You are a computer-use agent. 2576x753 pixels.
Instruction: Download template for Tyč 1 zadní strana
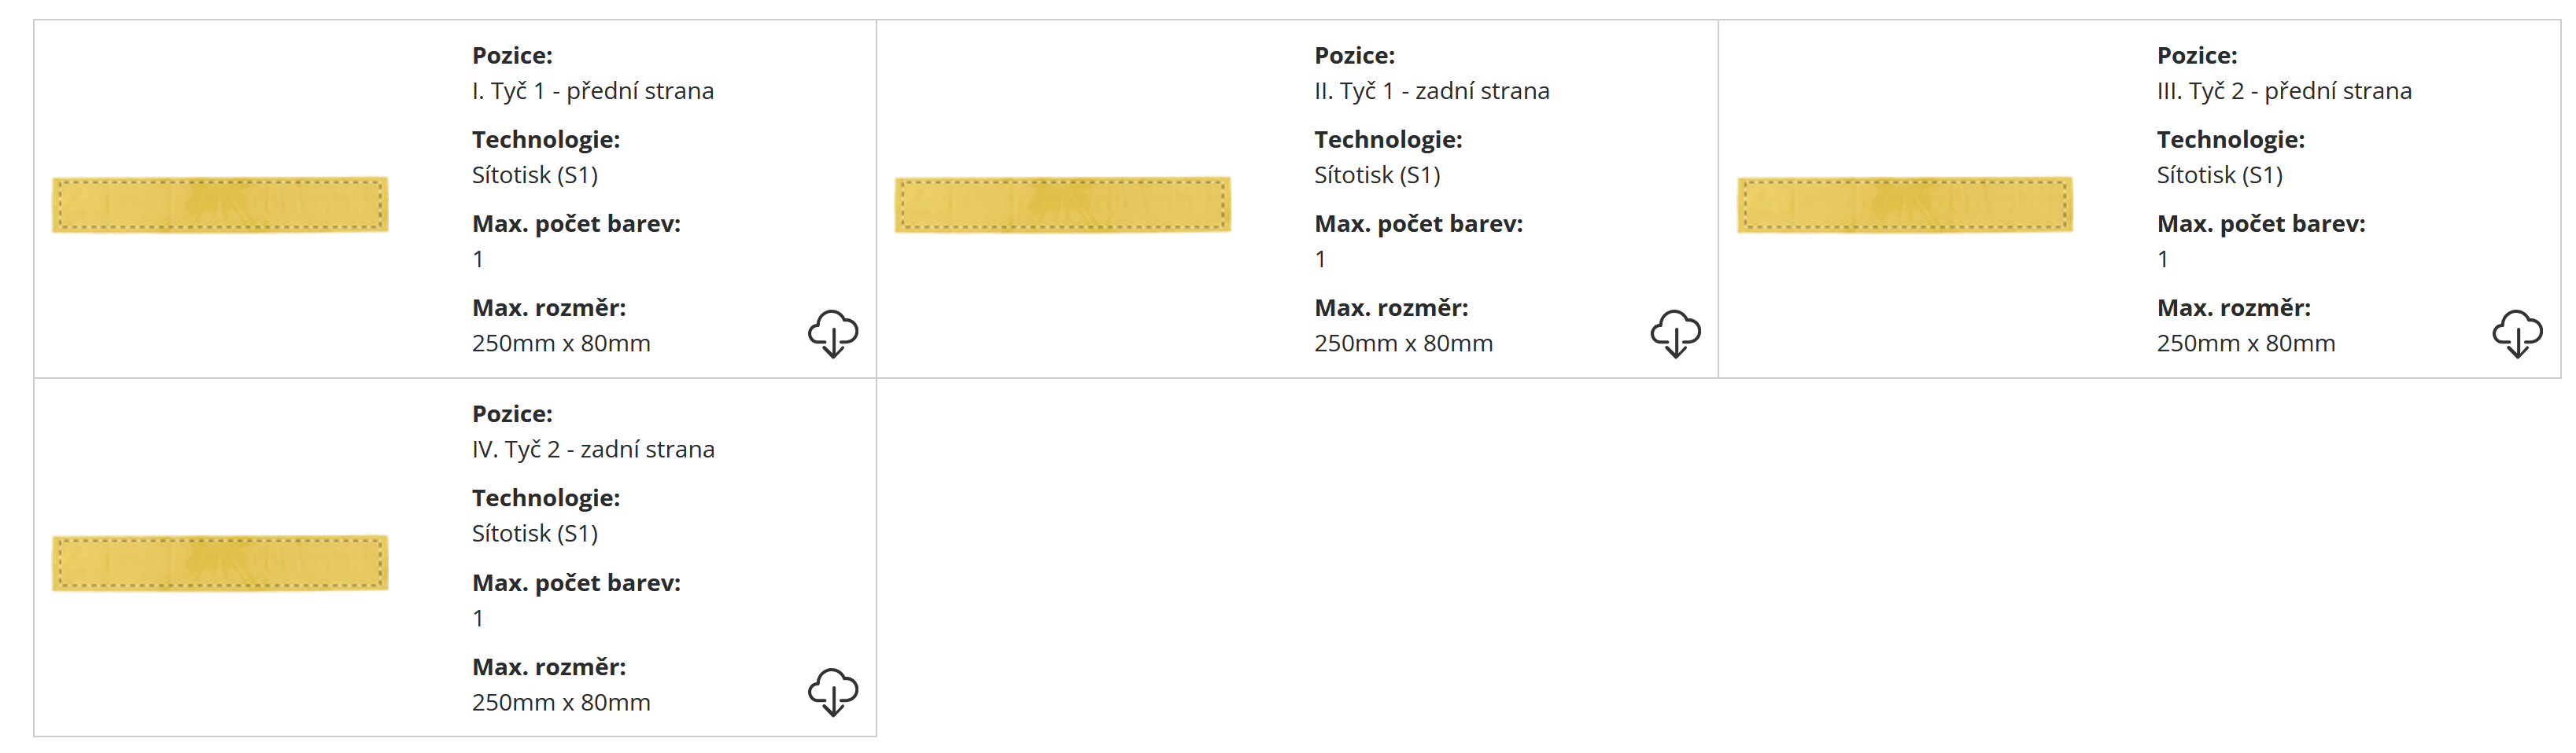pos(1675,332)
